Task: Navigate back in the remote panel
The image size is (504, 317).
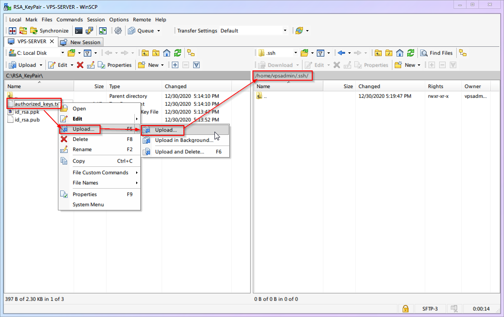Action: pos(341,53)
